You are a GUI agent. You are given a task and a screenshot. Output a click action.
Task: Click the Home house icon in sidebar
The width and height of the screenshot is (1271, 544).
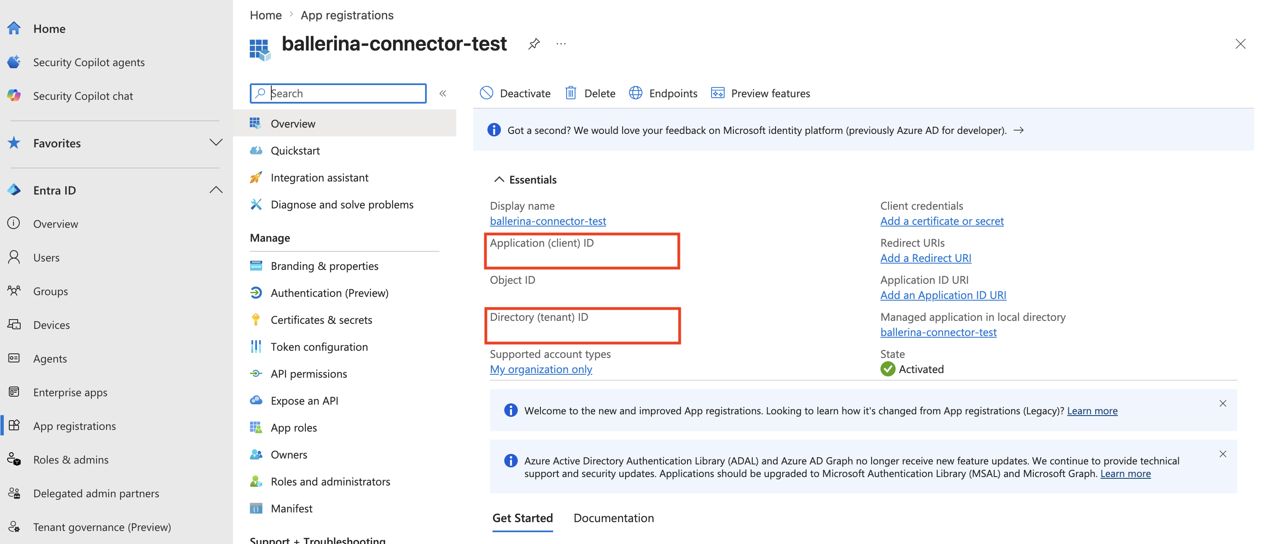(x=14, y=29)
